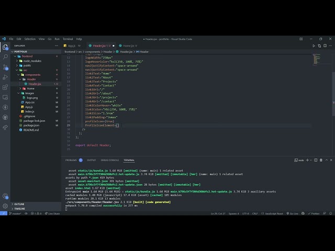Split the editor to the right
335x251 pixels.
click(x=325, y=45)
